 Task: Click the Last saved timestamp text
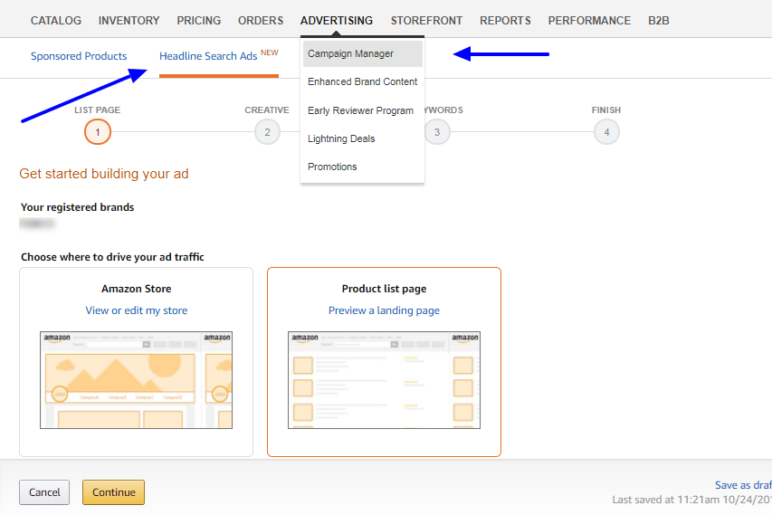coord(691,500)
